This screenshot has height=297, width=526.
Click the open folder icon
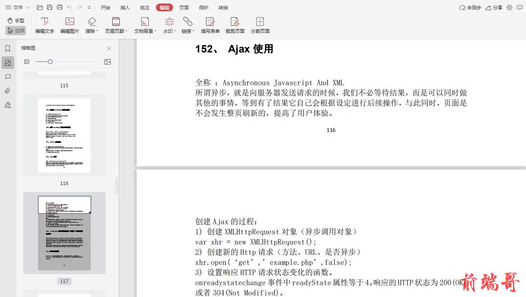(x=40, y=7)
